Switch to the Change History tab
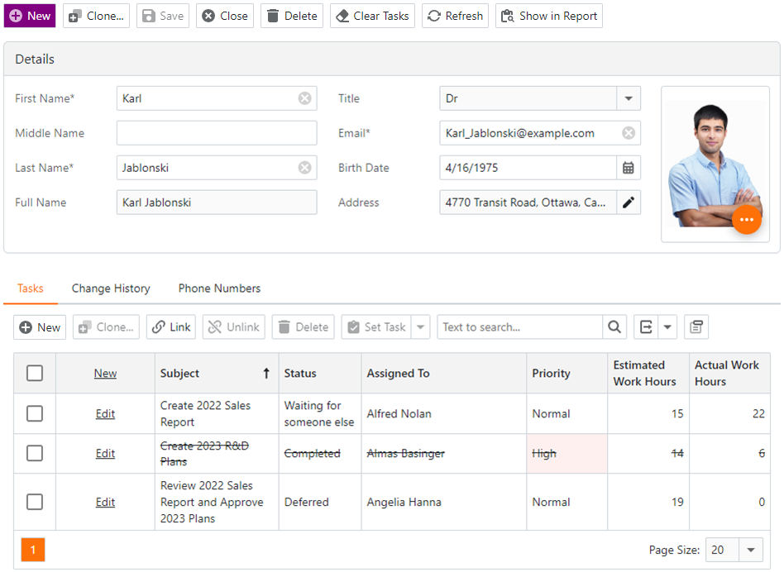Screen dimensions: 784x572 (111, 288)
